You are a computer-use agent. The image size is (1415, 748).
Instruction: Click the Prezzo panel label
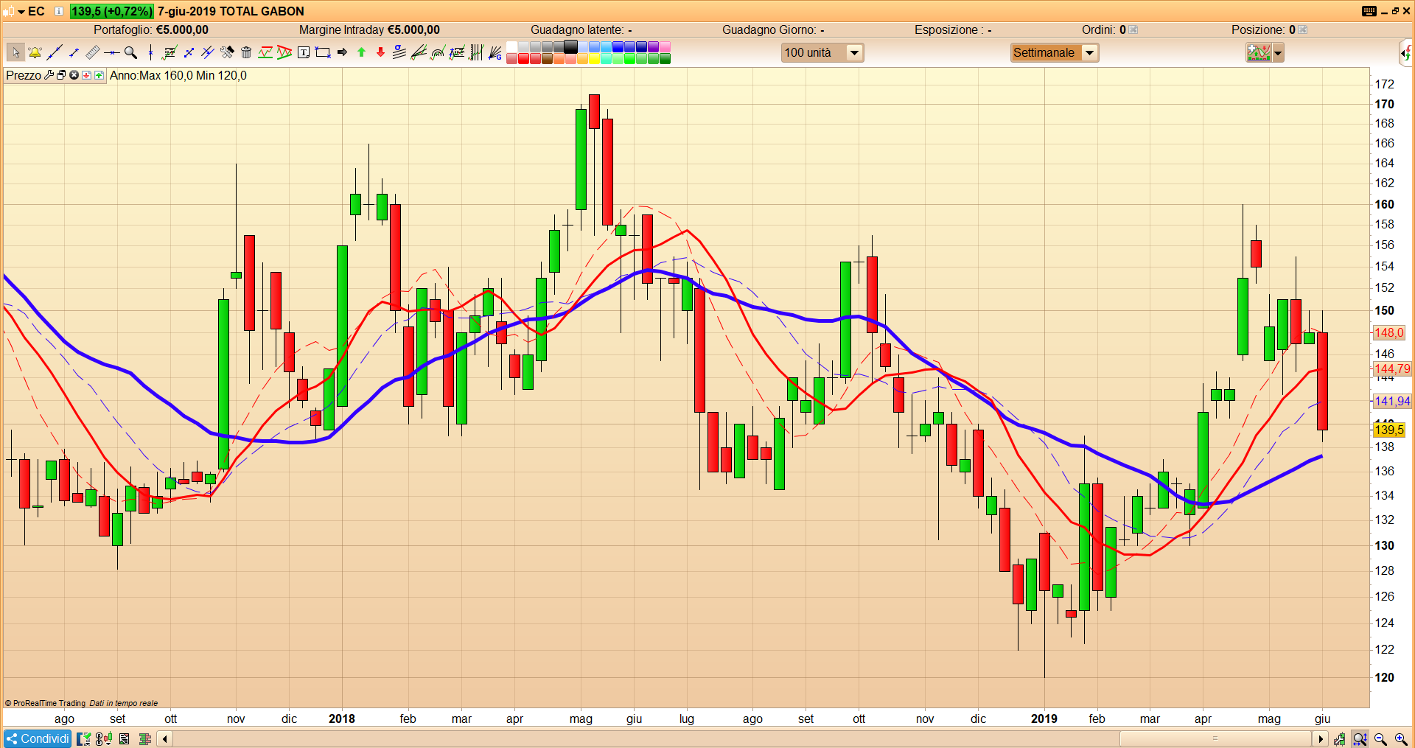tap(24, 75)
